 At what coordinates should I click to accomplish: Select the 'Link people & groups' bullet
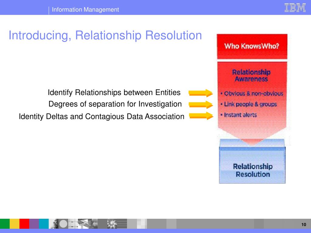point(249,104)
